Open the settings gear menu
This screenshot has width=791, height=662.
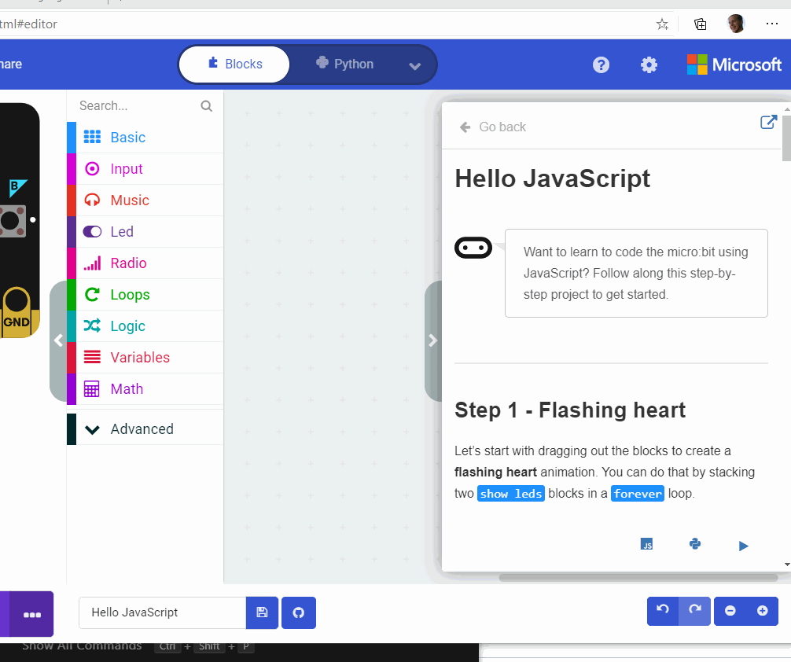[x=649, y=64]
